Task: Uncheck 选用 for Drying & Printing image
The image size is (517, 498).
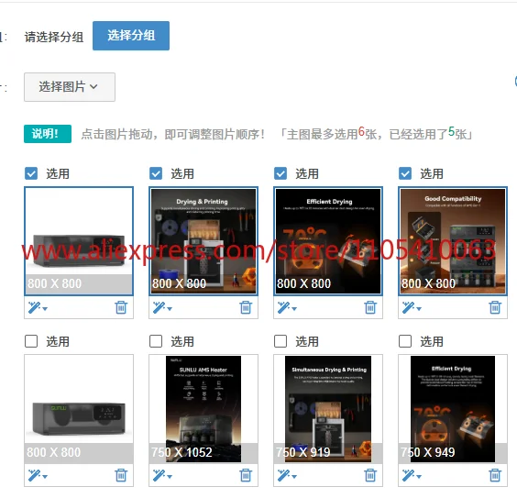Action: (x=156, y=173)
